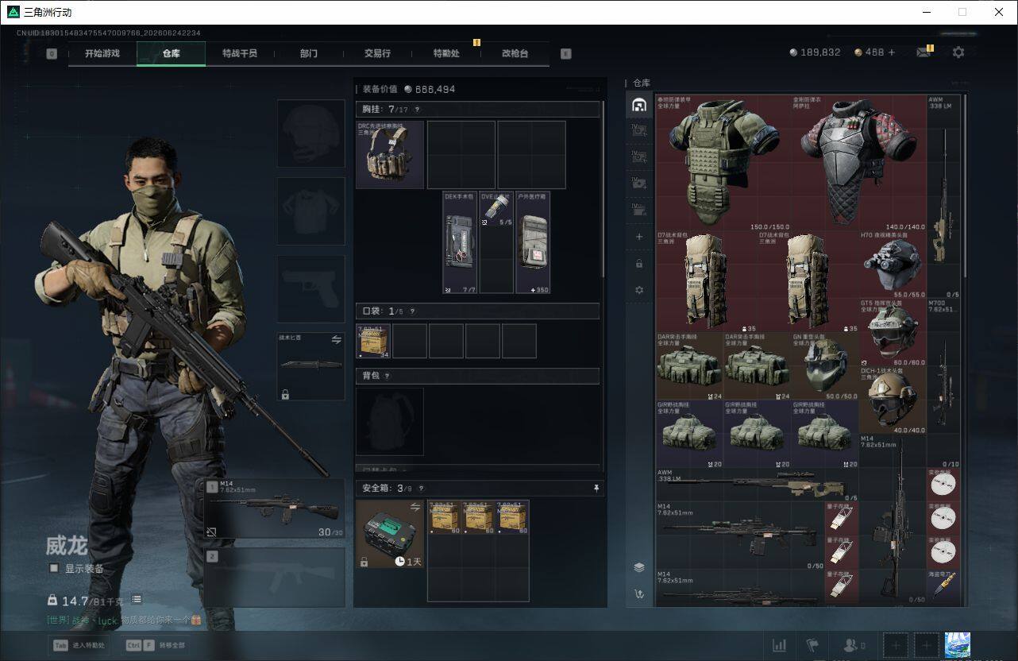Click the E key navigation hint
Viewport: 1018px width, 661px height.
click(x=565, y=54)
